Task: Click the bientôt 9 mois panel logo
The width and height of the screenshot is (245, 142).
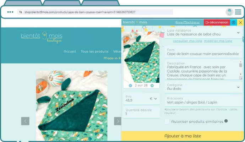Action: [135, 22]
